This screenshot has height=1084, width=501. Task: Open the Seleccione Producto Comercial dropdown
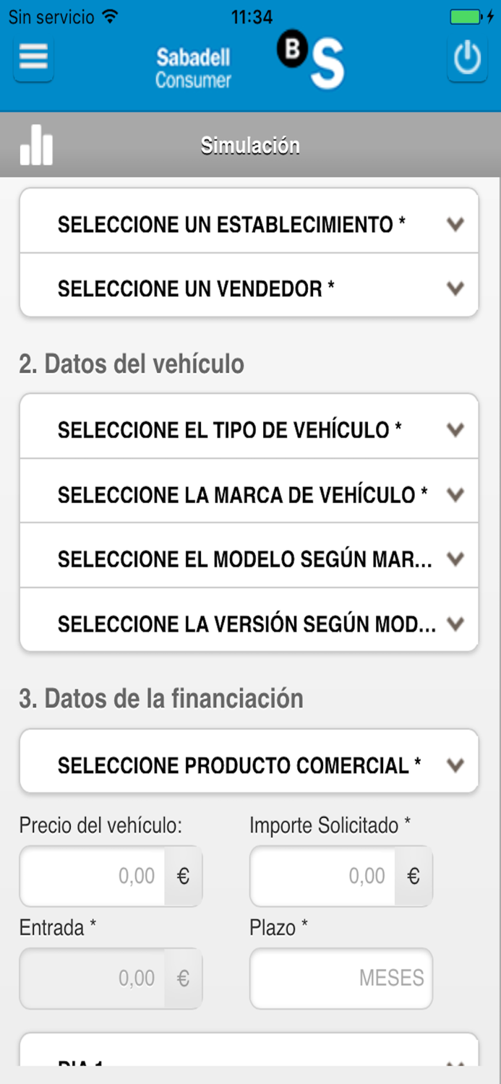point(250,764)
